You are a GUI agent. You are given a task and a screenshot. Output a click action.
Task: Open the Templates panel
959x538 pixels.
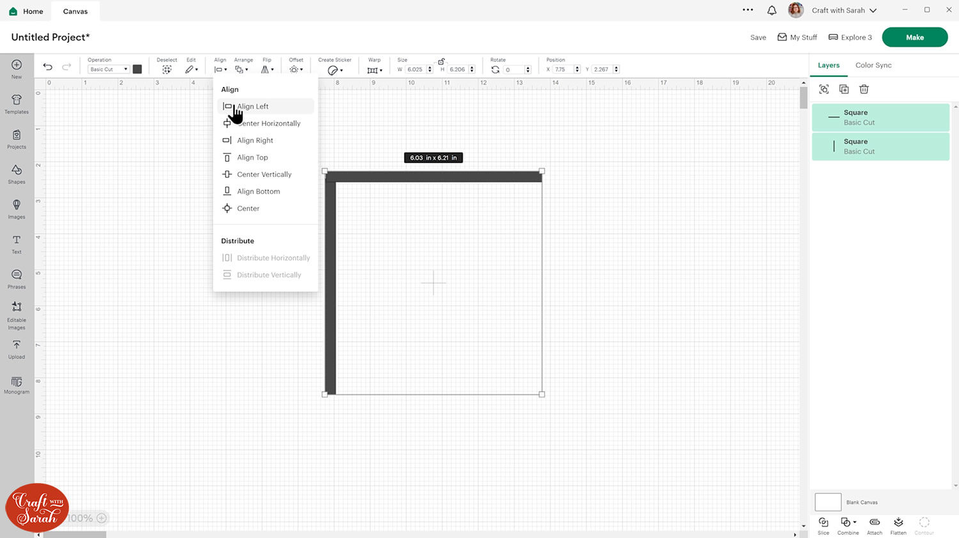coord(17,104)
